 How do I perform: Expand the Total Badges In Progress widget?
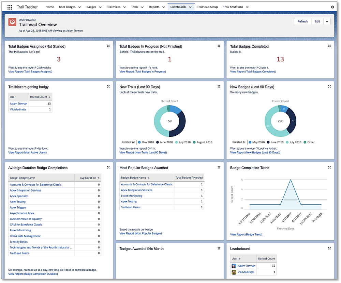[219, 46]
